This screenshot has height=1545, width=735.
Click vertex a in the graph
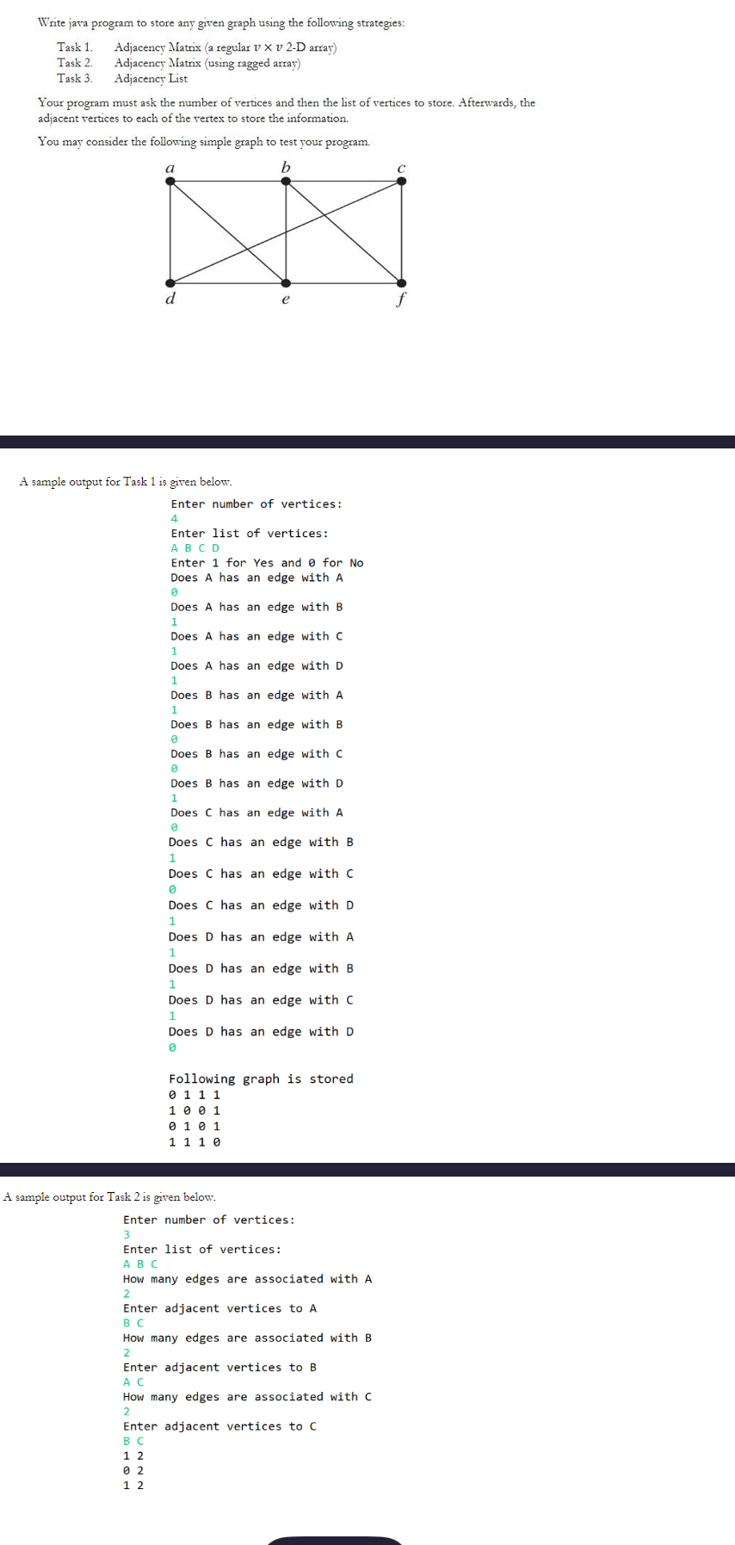pos(170,181)
